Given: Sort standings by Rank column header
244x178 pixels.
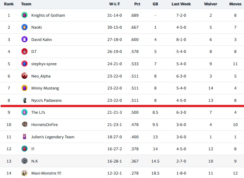Looking at the screenshot, I should tap(9, 4).
